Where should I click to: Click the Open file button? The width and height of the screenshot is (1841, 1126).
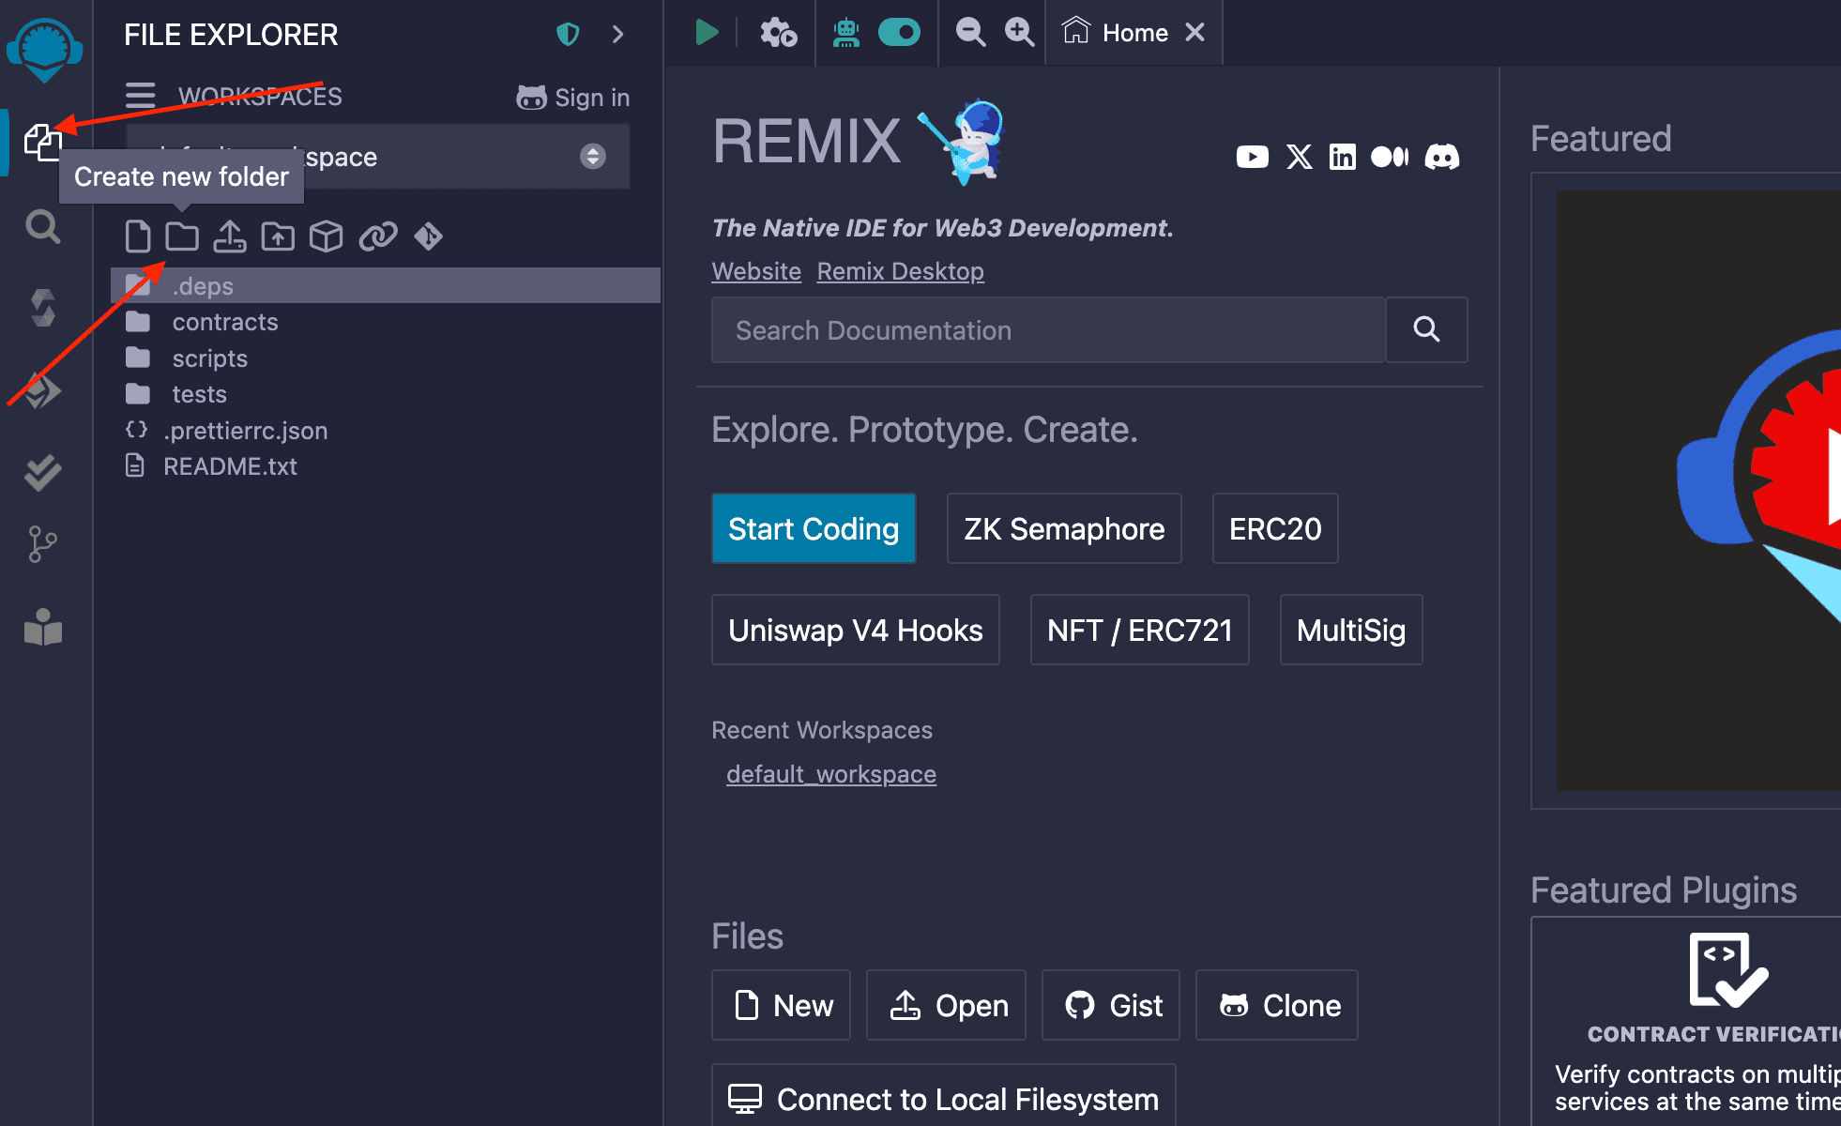pyautogui.click(x=946, y=1005)
